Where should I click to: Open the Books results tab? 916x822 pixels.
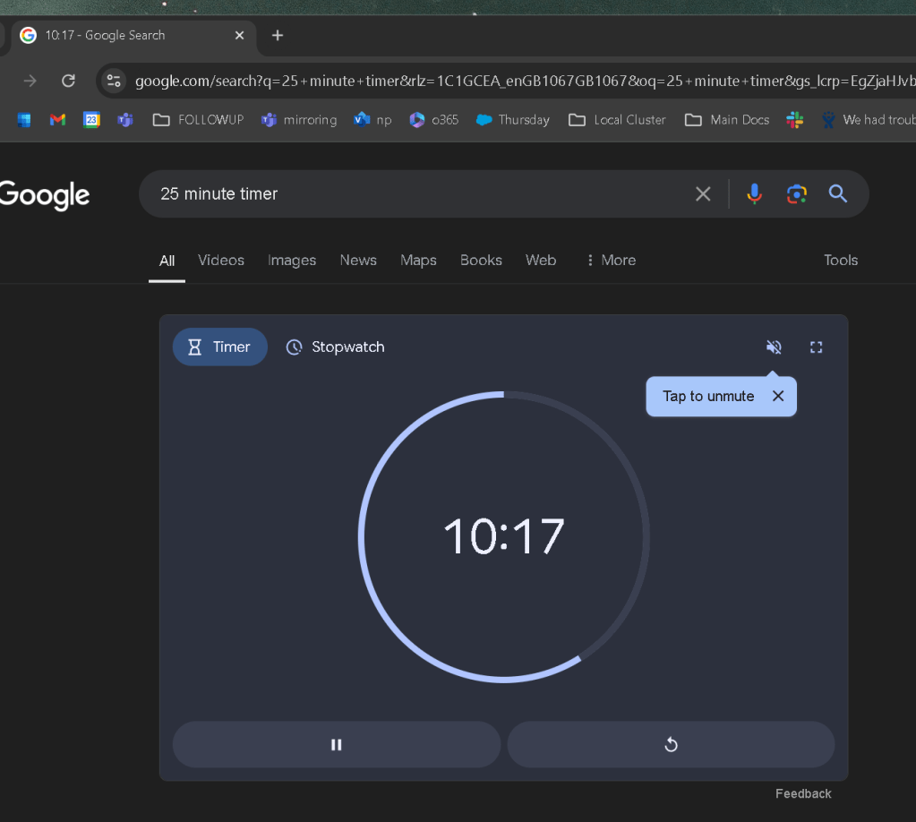481,260
